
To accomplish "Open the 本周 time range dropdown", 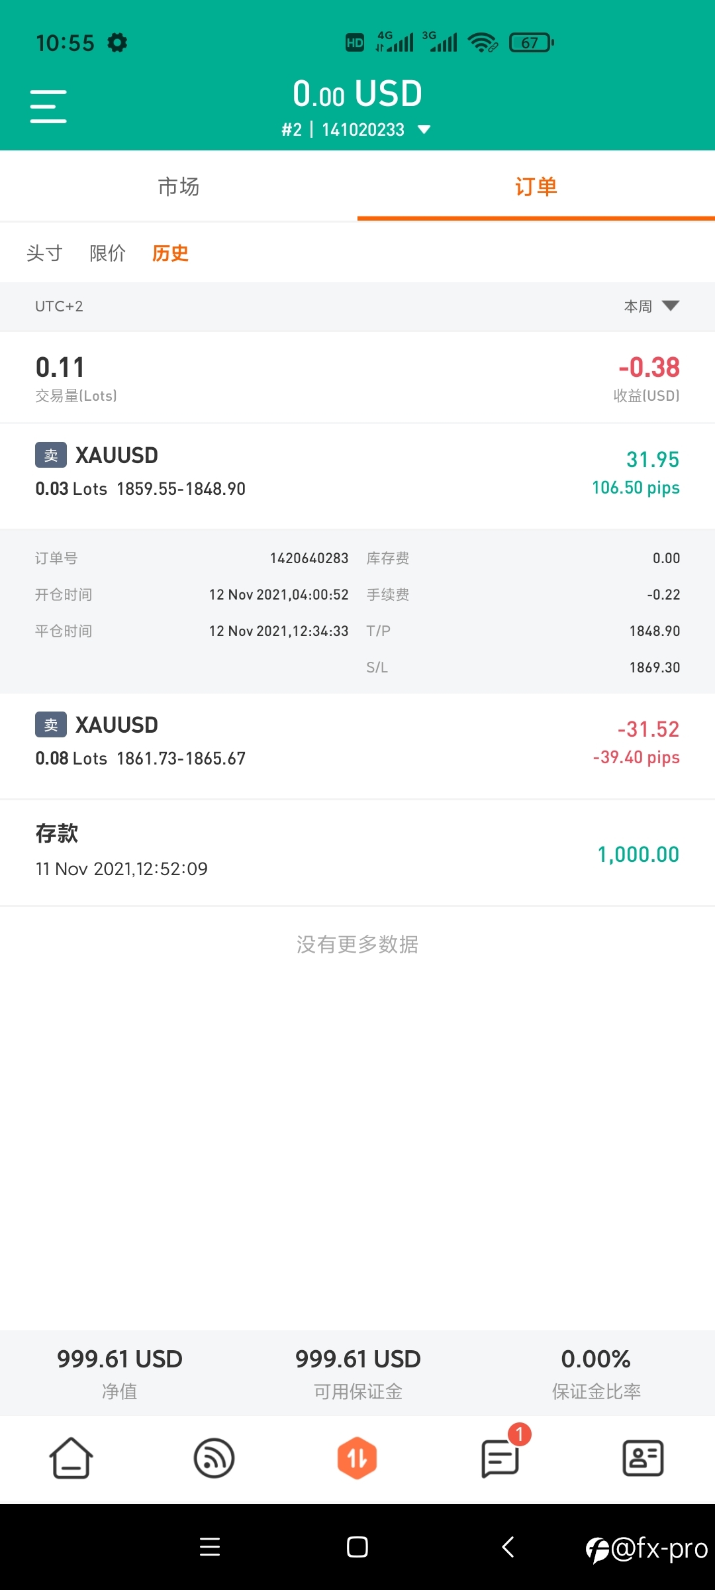I will [651, 306].
